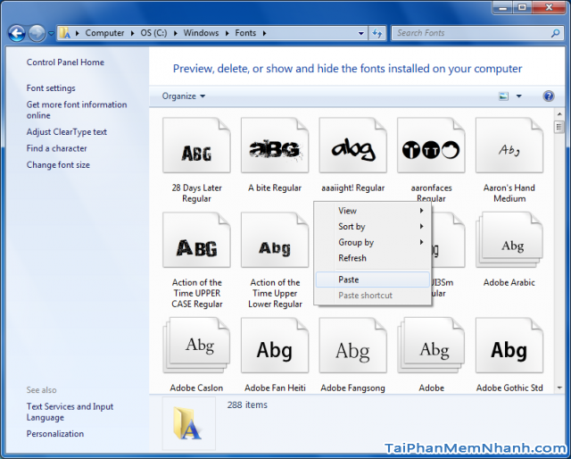Click the Personalization link
Screen dimensions: 571x459
55,434
